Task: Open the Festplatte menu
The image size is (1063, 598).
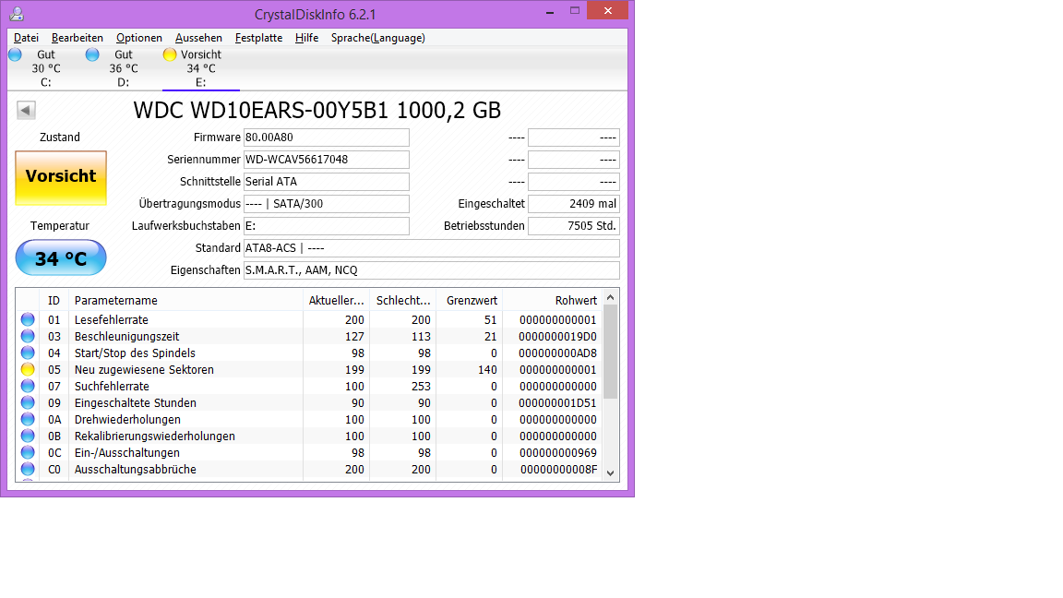Action: point(258,38)
